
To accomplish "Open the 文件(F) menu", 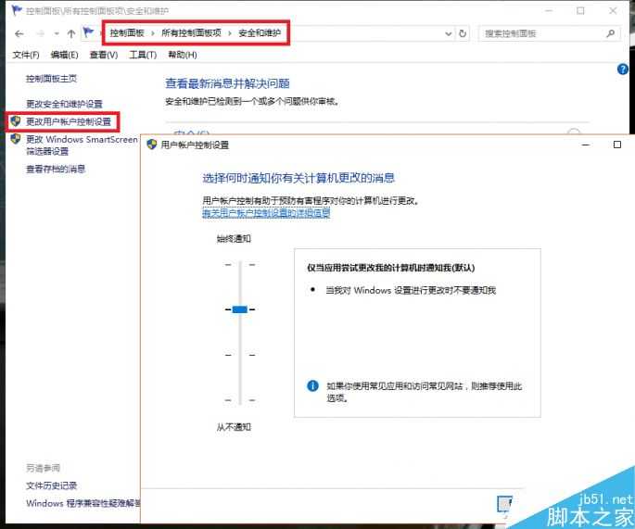I will pos(26,55).
